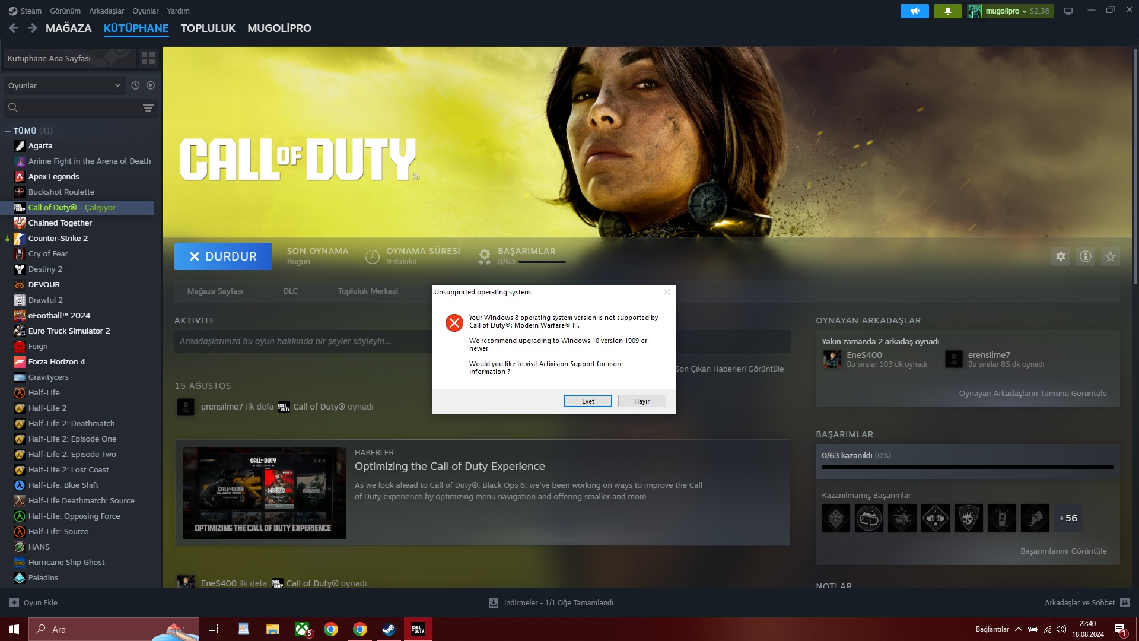The image size is (1139, 641).
Task: Close the Unsupported operating system dialog
Action: point(667,292)
